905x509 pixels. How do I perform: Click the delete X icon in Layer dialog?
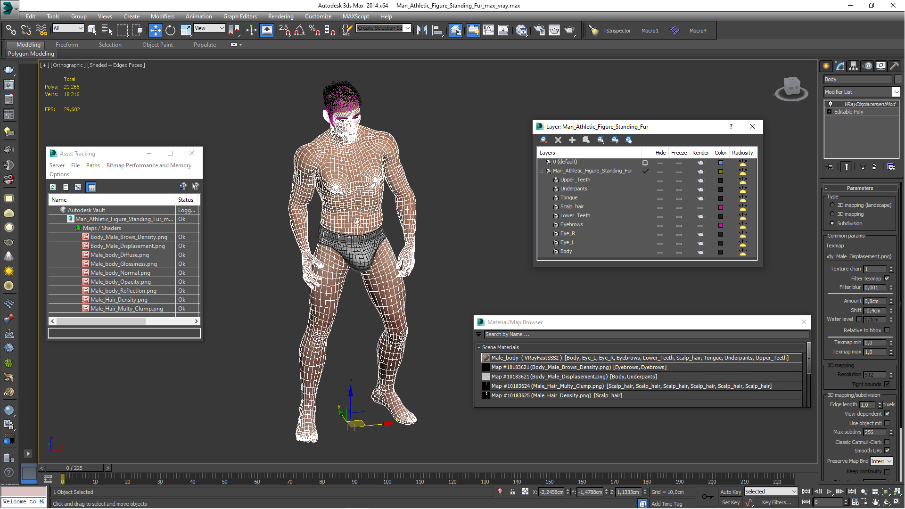click(558, 140)
